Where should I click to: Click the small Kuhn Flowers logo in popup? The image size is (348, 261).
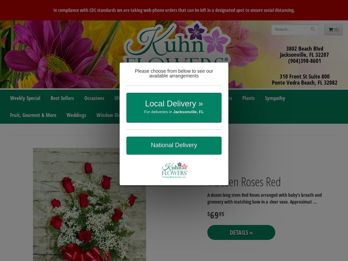tap(174, 170)
